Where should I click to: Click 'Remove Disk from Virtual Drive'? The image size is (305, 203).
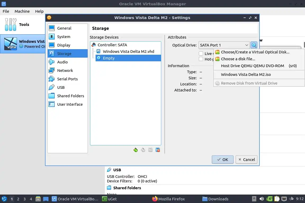[259, 83]
